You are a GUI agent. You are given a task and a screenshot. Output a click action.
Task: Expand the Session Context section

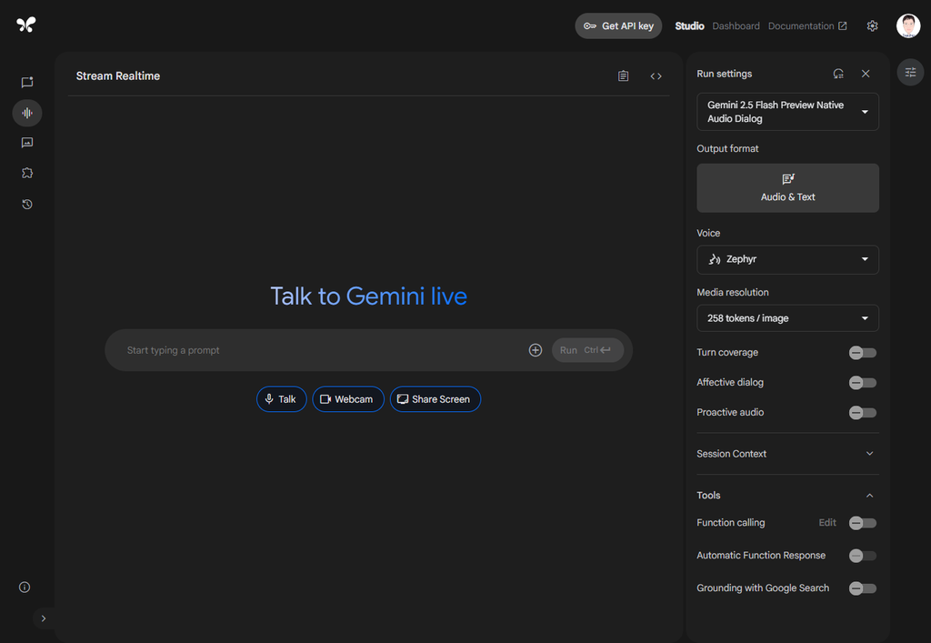coord(787,454)
